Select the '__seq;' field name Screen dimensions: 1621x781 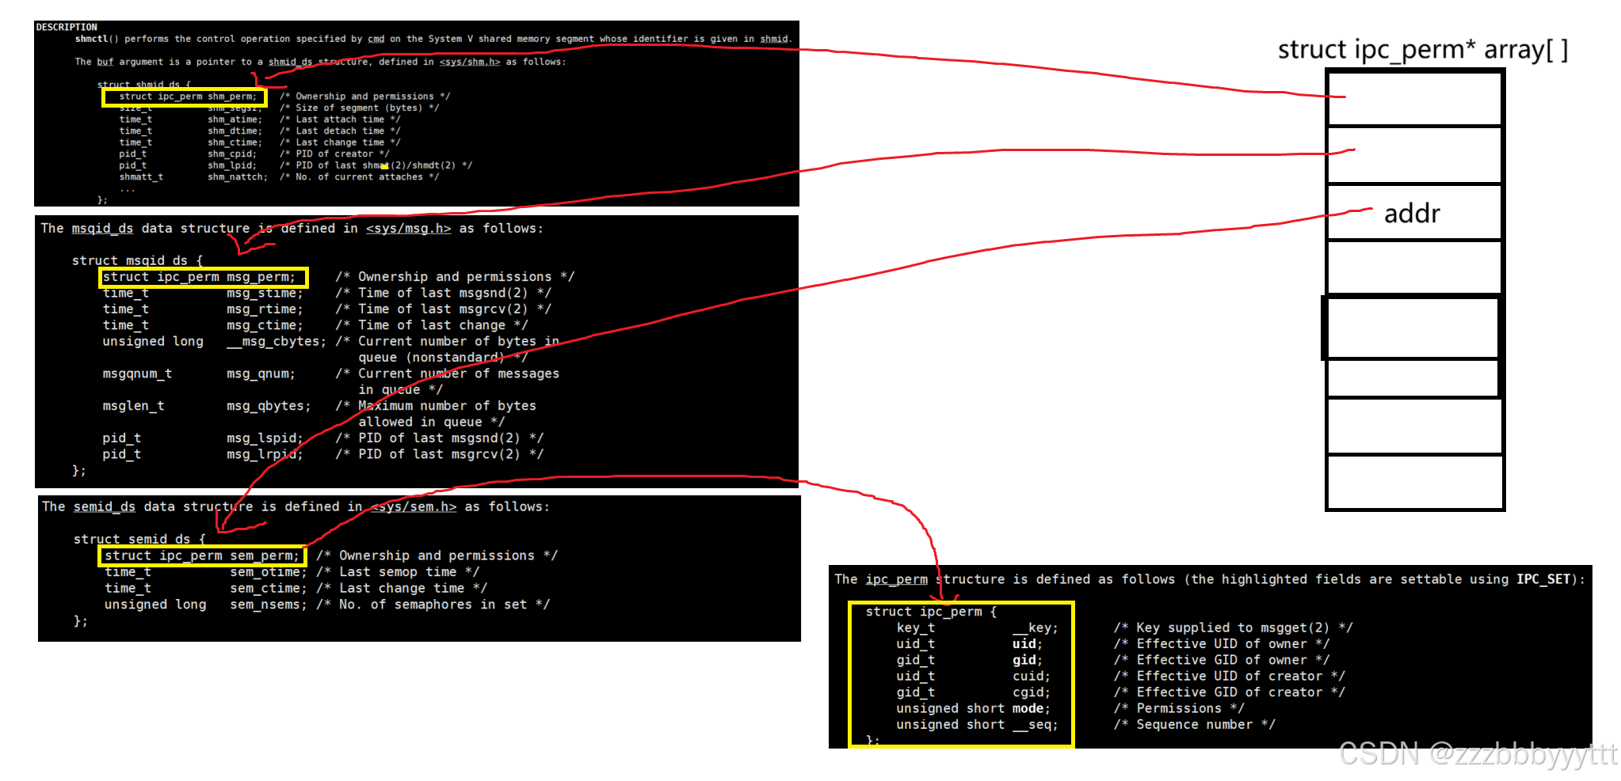coord(1036,725)
